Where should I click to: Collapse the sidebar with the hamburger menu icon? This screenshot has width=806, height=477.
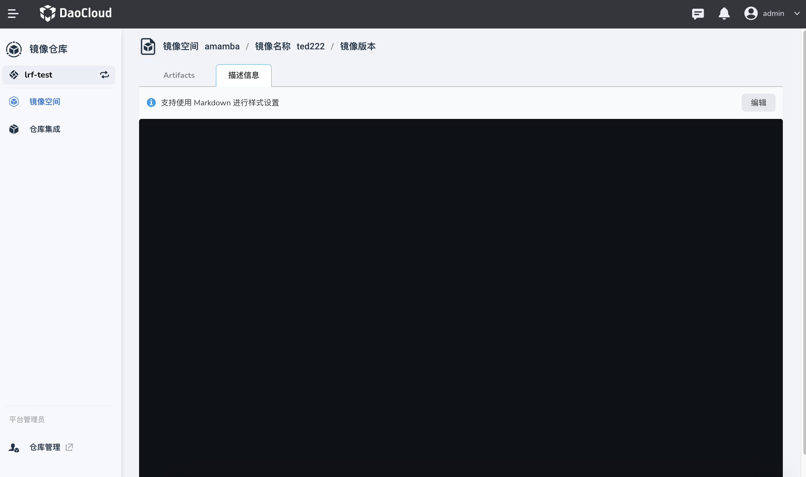pos(13,14)
